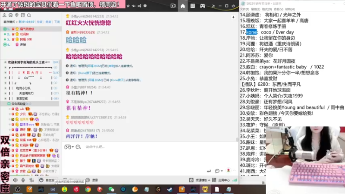Open Notepad 查看(V) menu

coord(278,9)
